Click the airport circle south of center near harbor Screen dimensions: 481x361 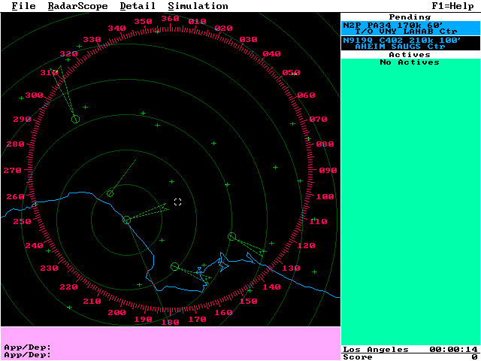click(x=174, y=267)
